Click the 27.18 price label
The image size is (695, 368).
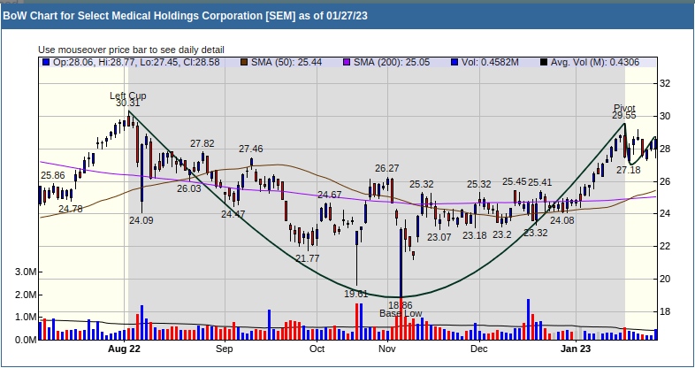click(x=629, y=170)
